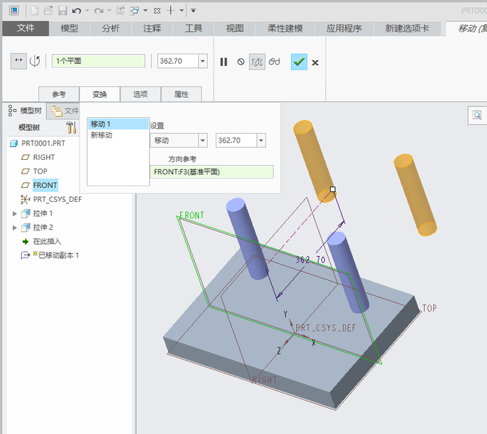The image size is (487, 434).
Task: Open the 属性 panel tab
Action: click(182, 94)
